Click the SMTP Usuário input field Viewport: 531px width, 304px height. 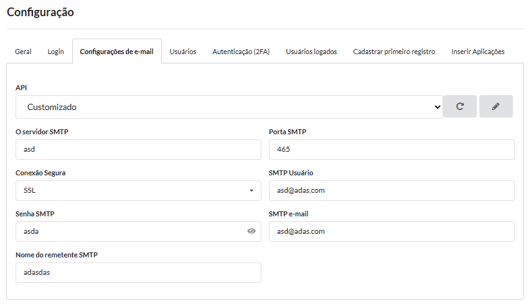(392, 190)
